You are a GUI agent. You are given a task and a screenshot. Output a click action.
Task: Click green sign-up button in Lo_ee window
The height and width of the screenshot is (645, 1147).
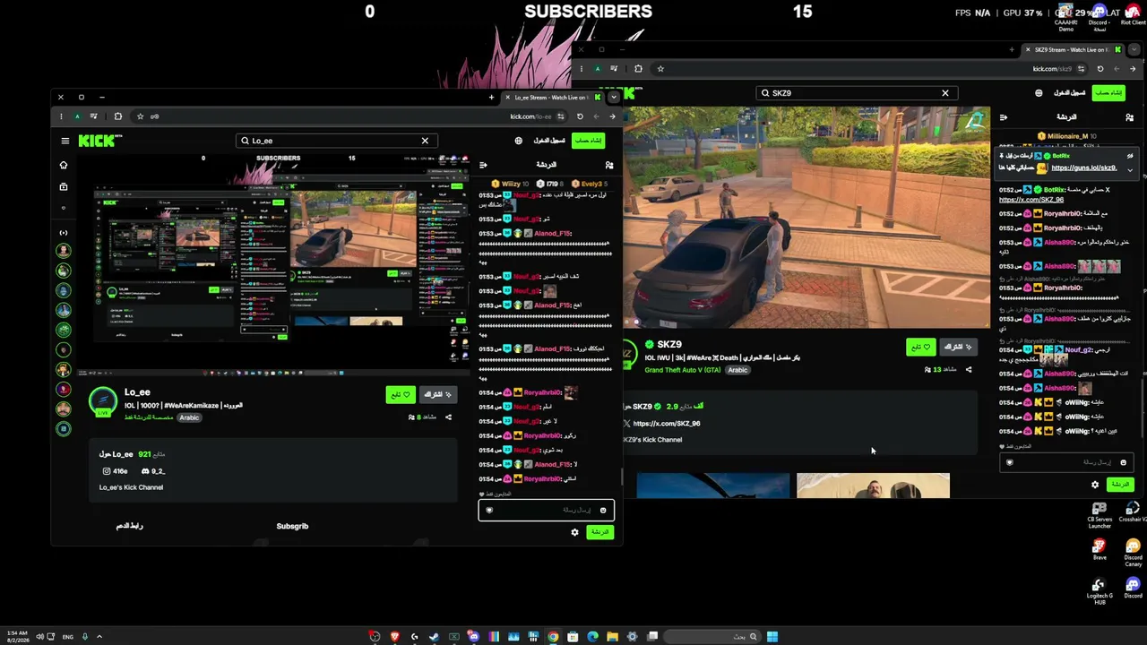(x=589, y=141)
